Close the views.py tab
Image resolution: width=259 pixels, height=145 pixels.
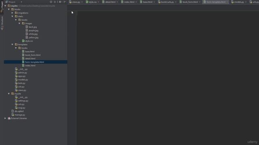(82, 2)
